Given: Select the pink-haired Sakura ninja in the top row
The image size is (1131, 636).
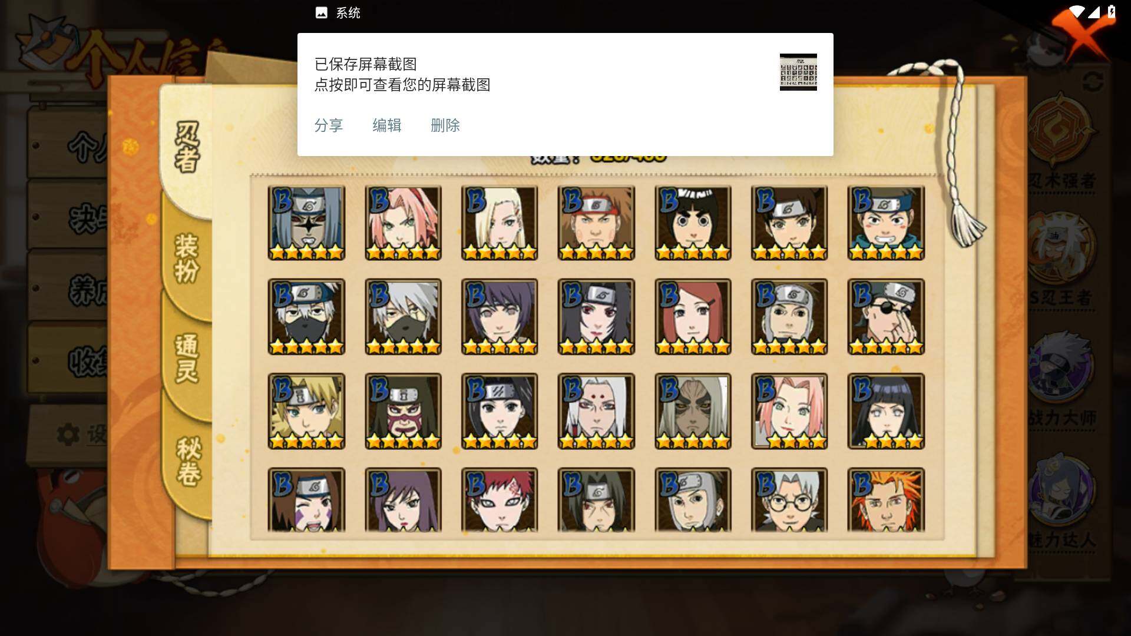Looking at the screenshot, I should click(403, 223).
